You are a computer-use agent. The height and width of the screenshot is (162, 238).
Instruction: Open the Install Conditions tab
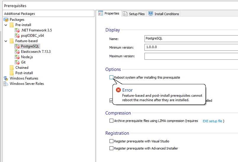(x=163, y=14)
